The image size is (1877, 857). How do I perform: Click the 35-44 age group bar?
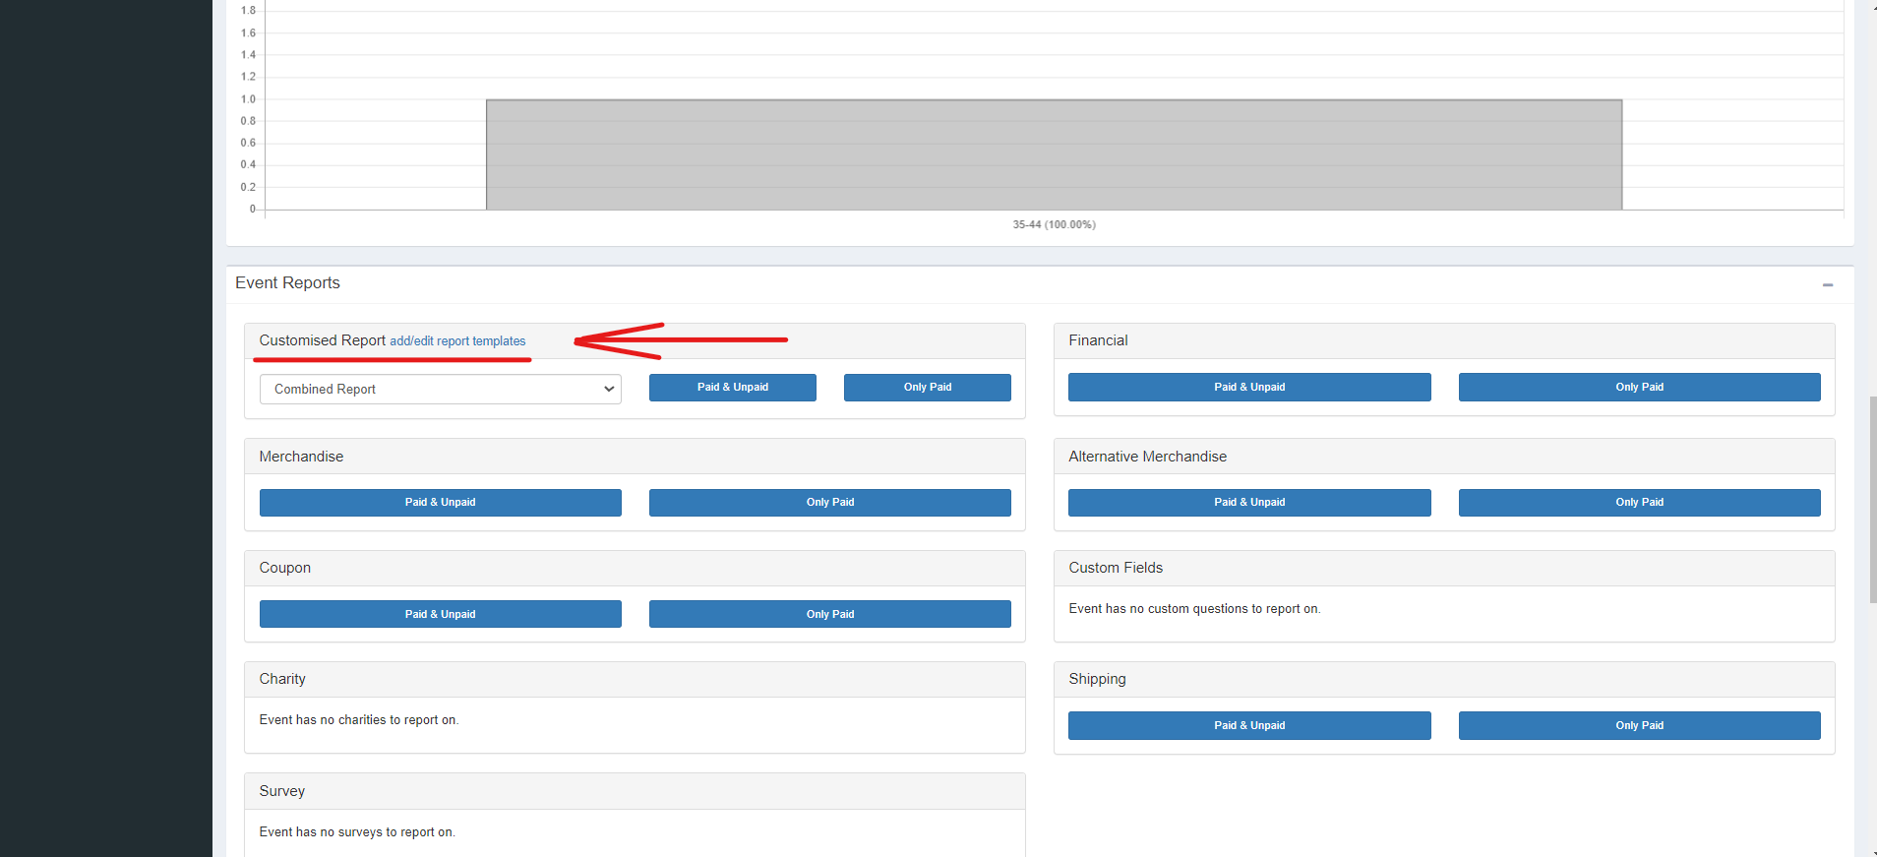(1054, 154)
